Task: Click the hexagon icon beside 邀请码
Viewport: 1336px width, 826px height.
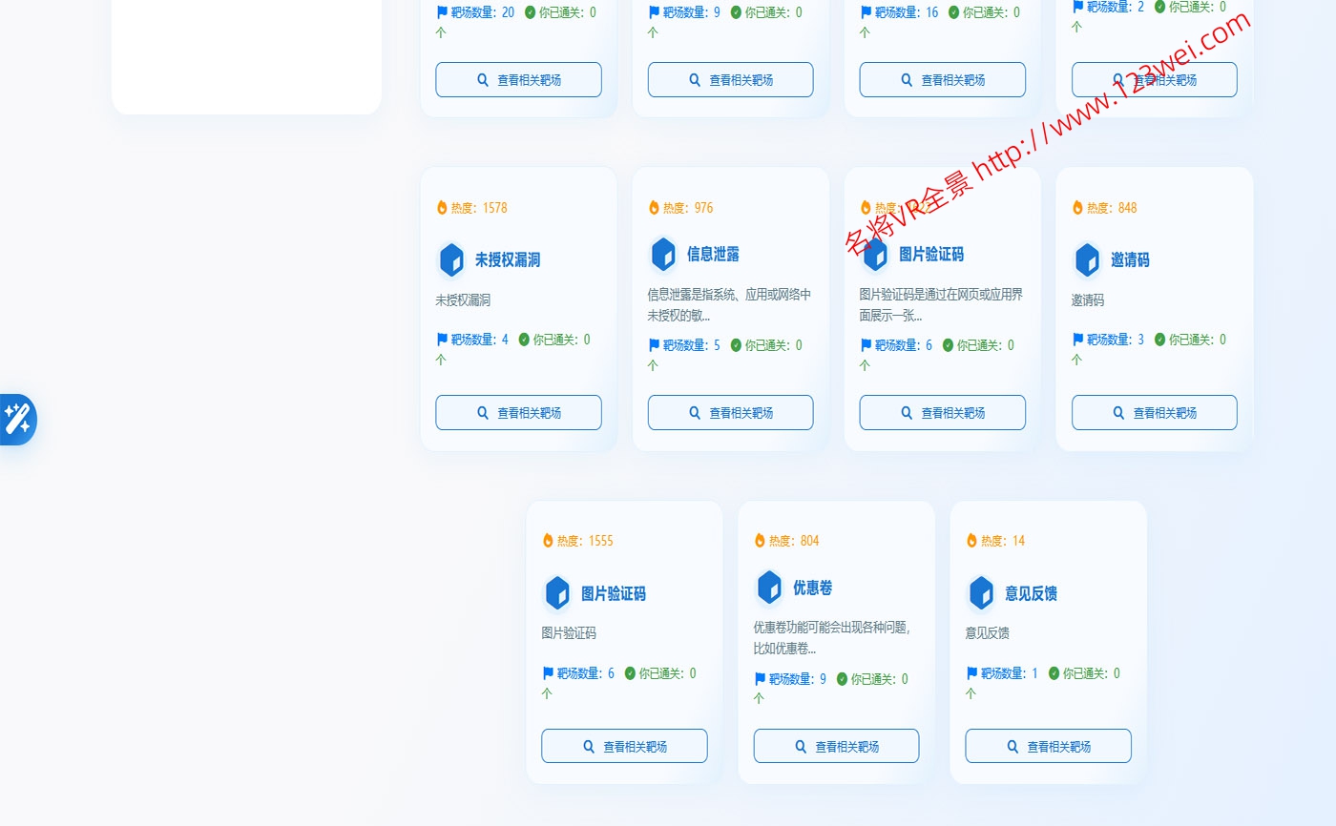Action: 1087,260
